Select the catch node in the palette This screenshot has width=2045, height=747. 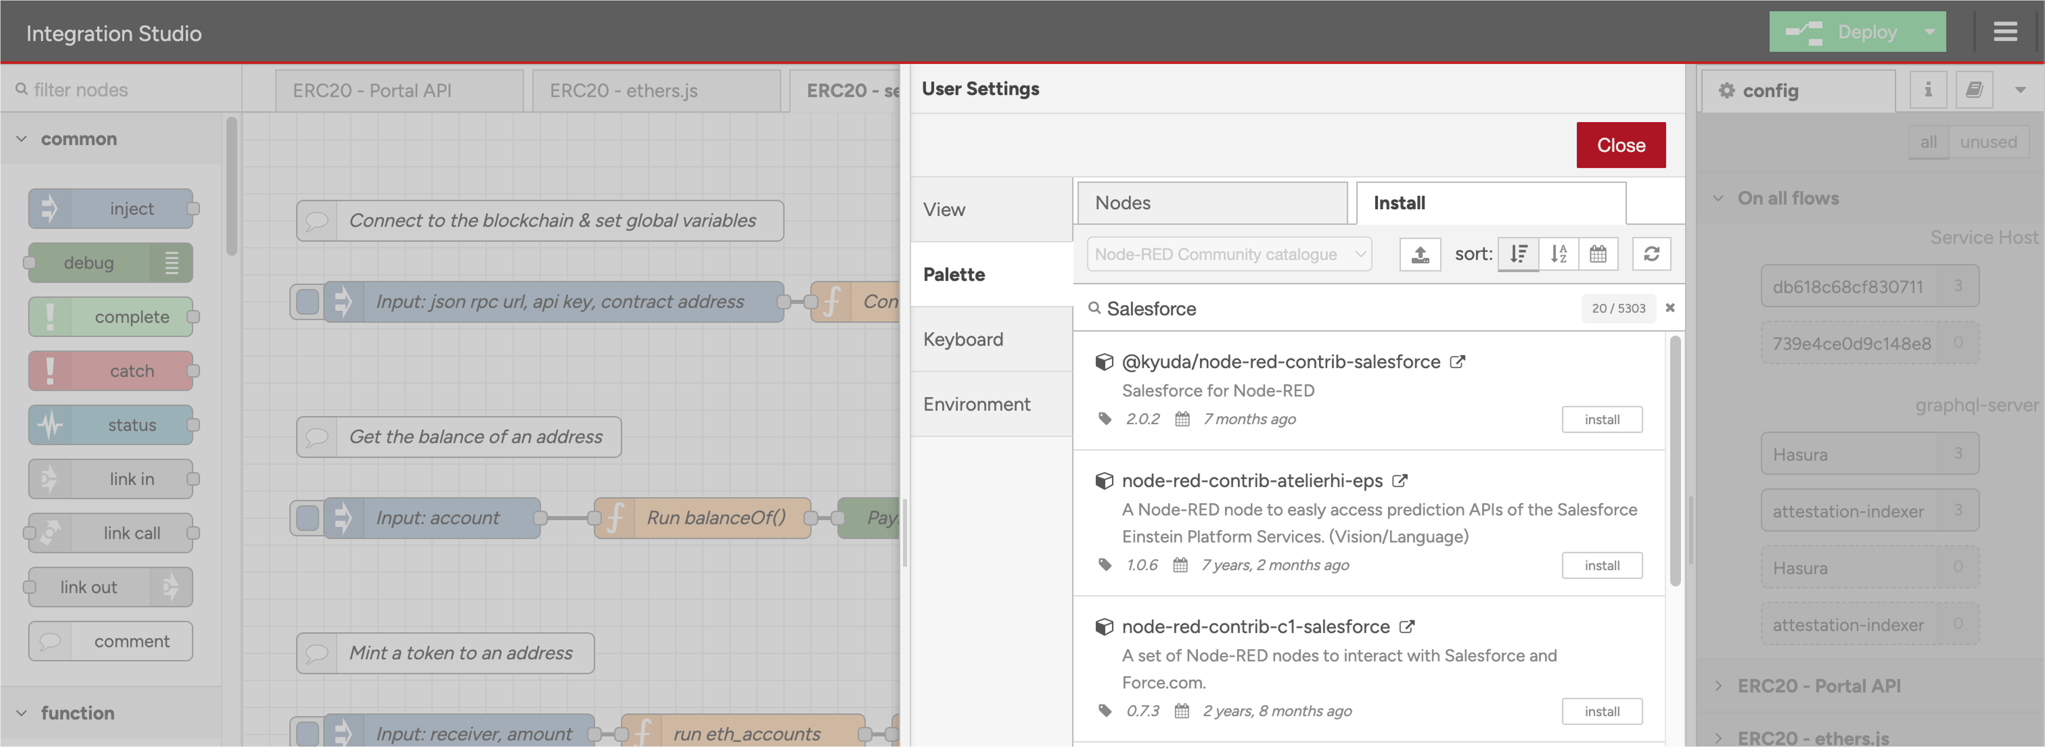(x=111, y=370)
